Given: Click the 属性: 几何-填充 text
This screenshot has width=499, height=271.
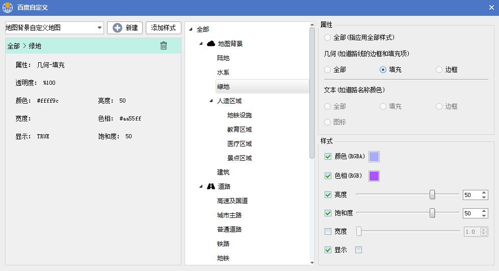Looking at the screenshot, I should [40, 65].
